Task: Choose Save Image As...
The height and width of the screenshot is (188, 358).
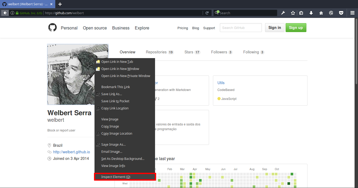Action: [125, 145]
